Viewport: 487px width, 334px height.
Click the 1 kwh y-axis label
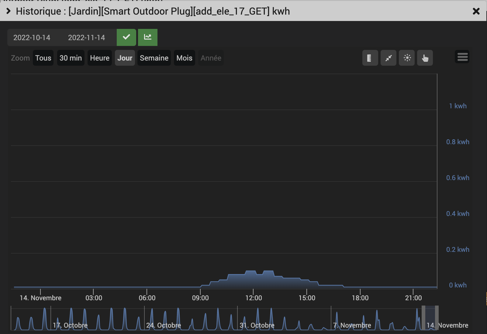point(458,106)
